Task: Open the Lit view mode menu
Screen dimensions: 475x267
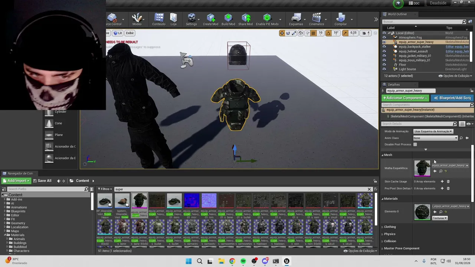Action: click(118, 33)
